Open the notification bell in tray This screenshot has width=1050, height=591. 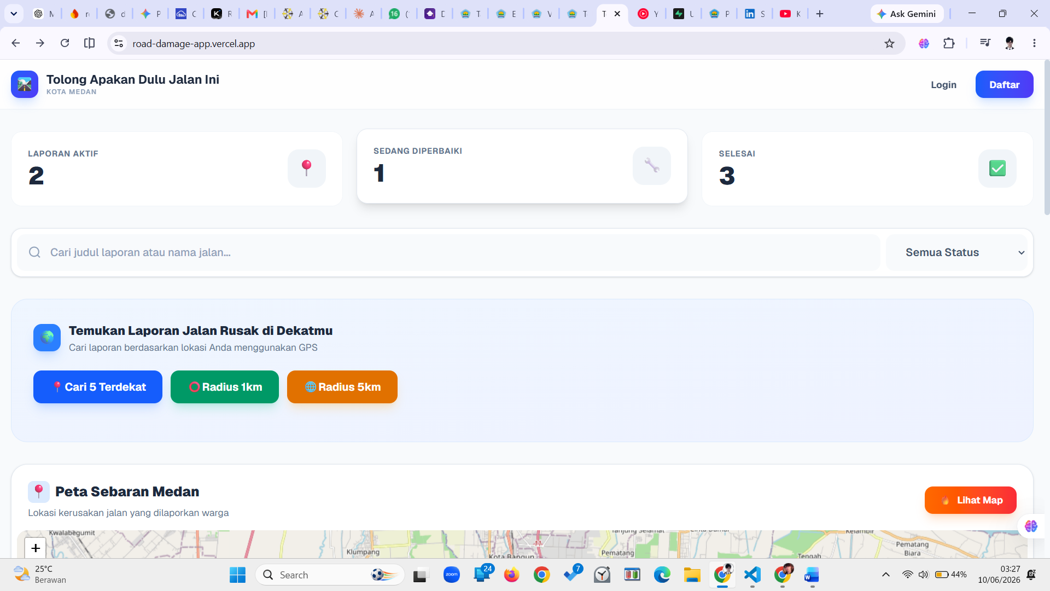[x=1031, y=575]
